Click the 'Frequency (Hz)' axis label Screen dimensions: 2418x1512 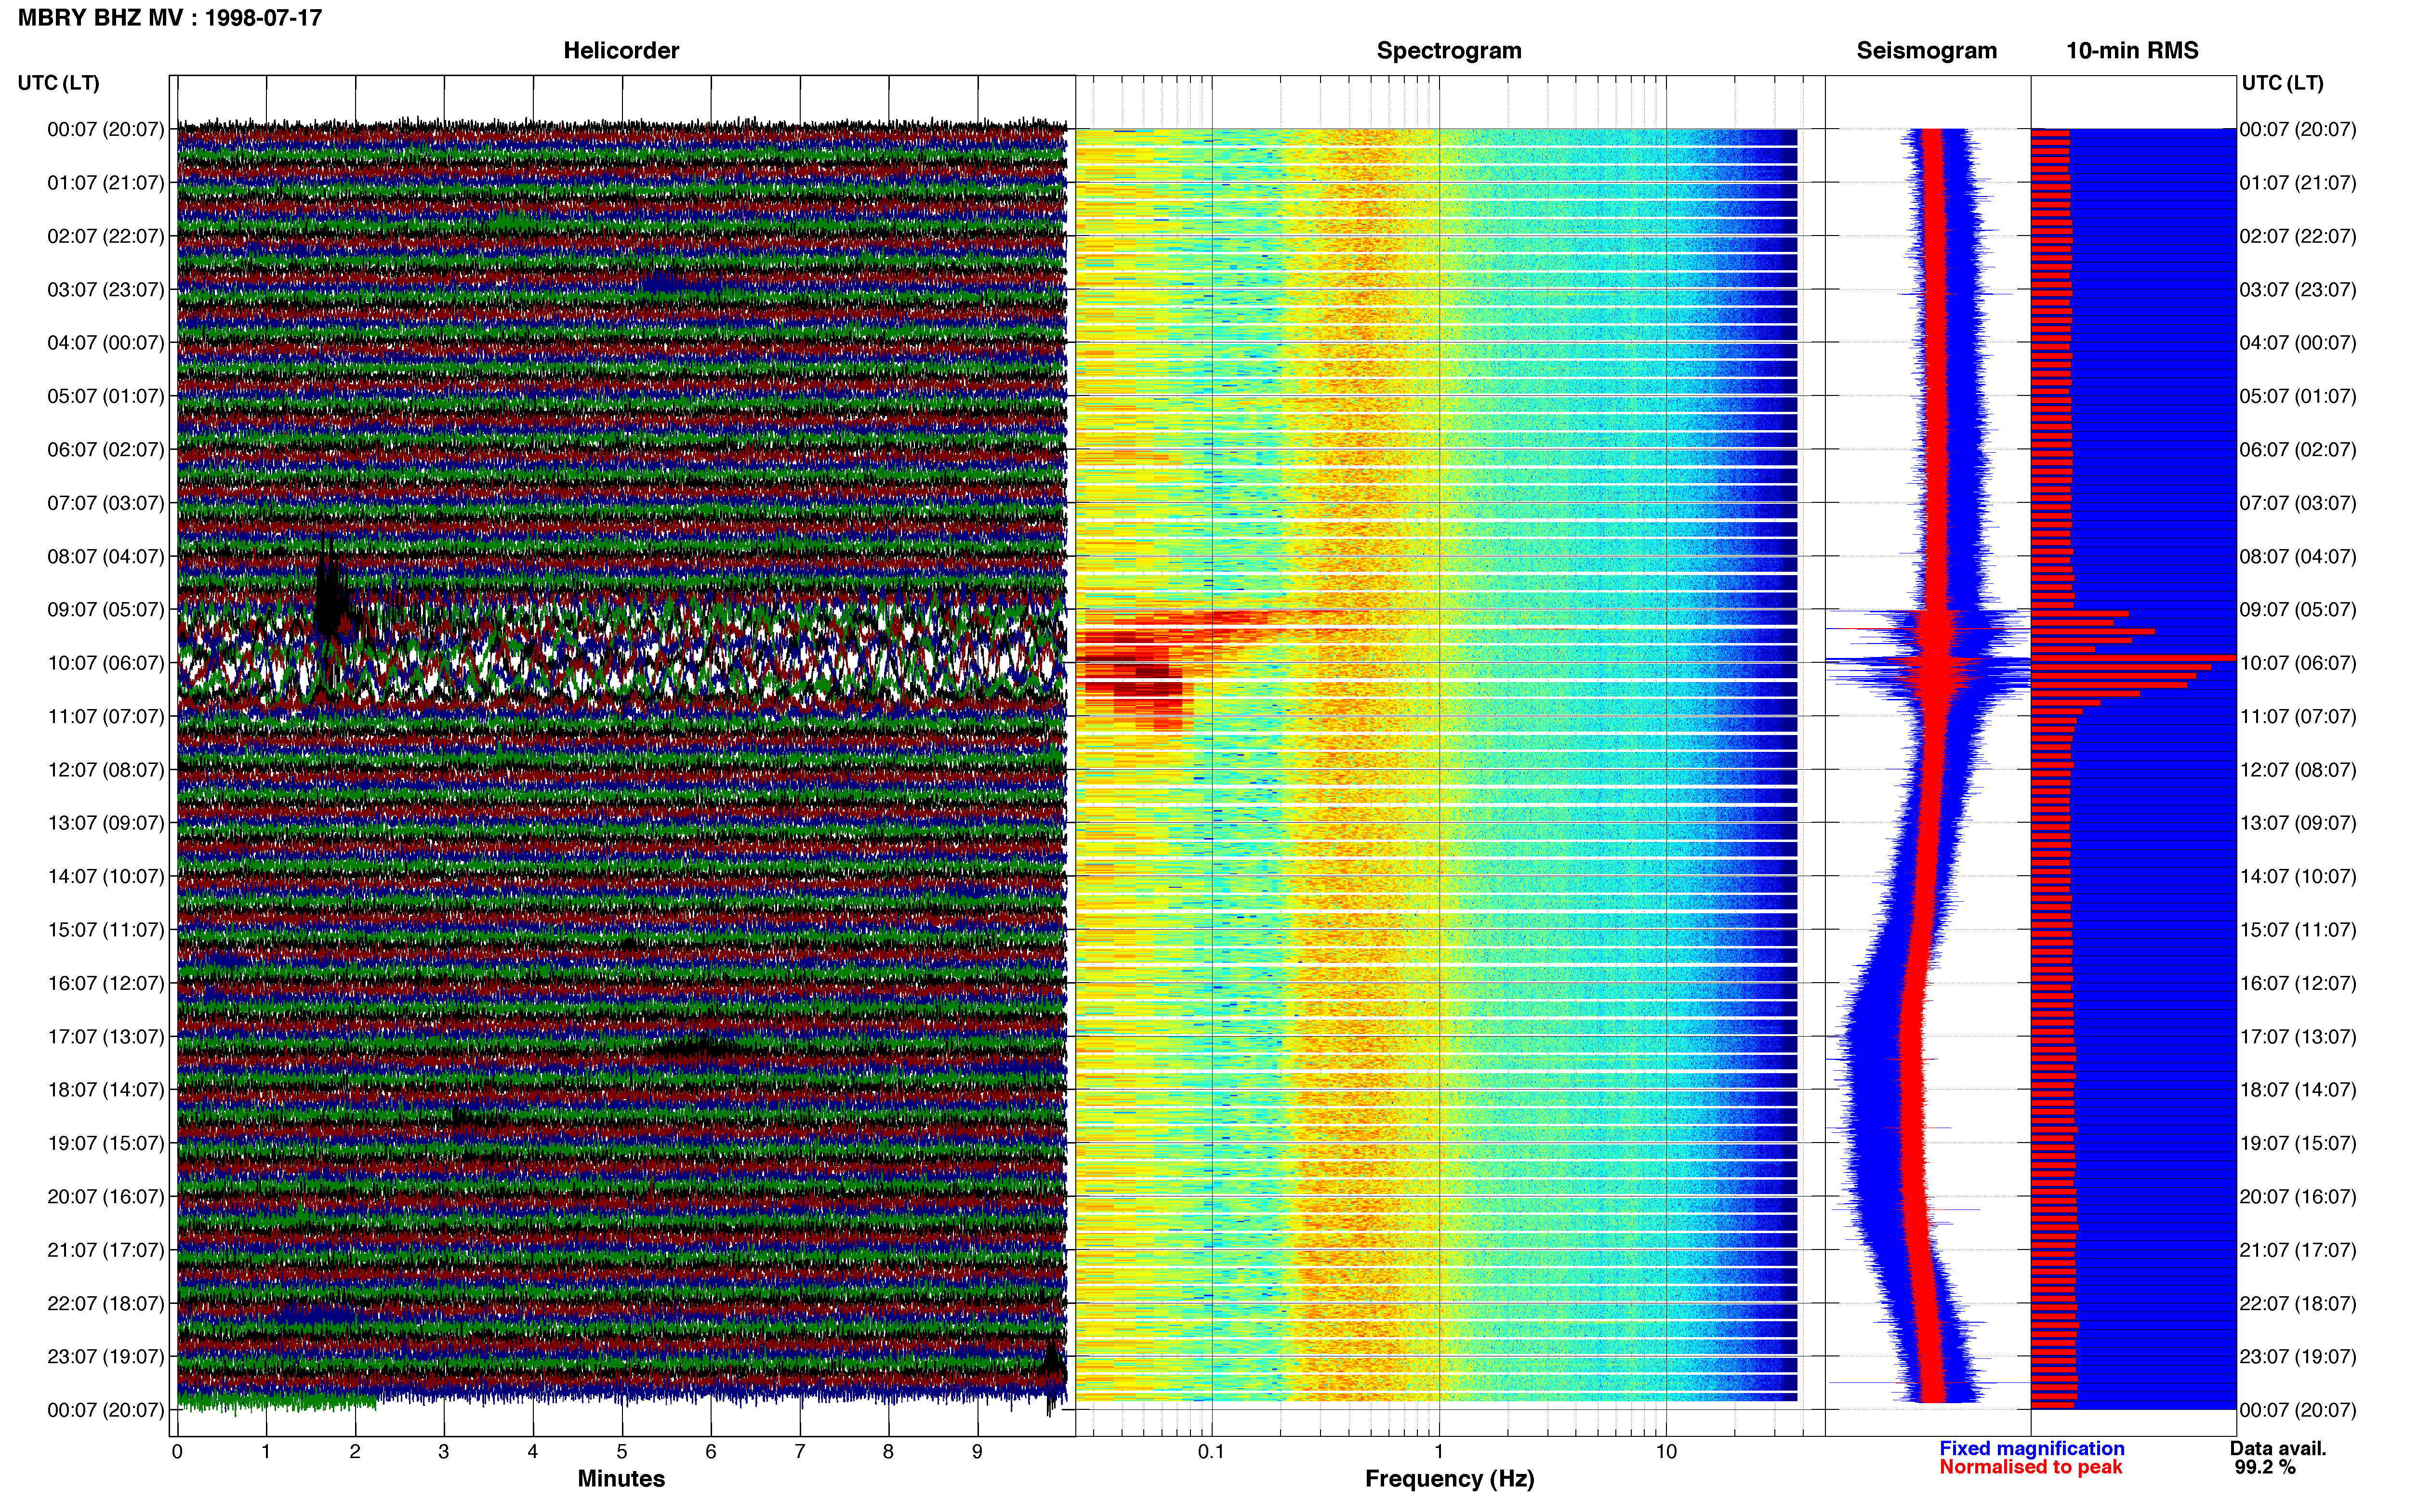point(1449,1479)
